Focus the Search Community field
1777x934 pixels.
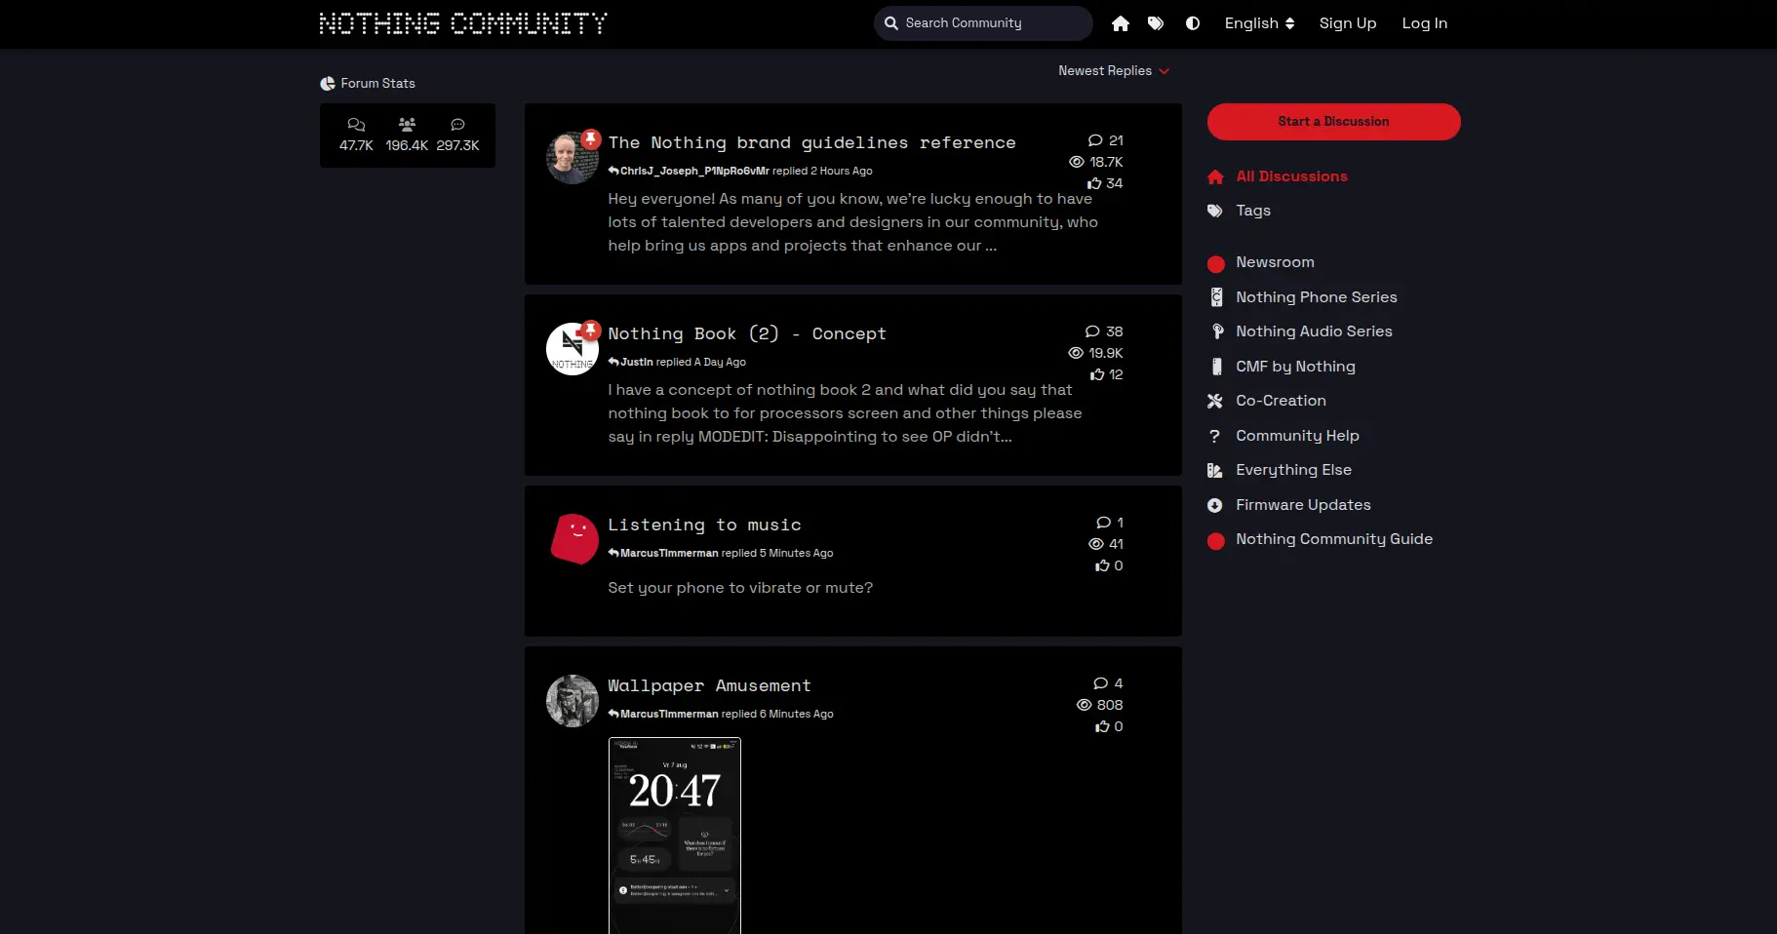tap(983, 23)
